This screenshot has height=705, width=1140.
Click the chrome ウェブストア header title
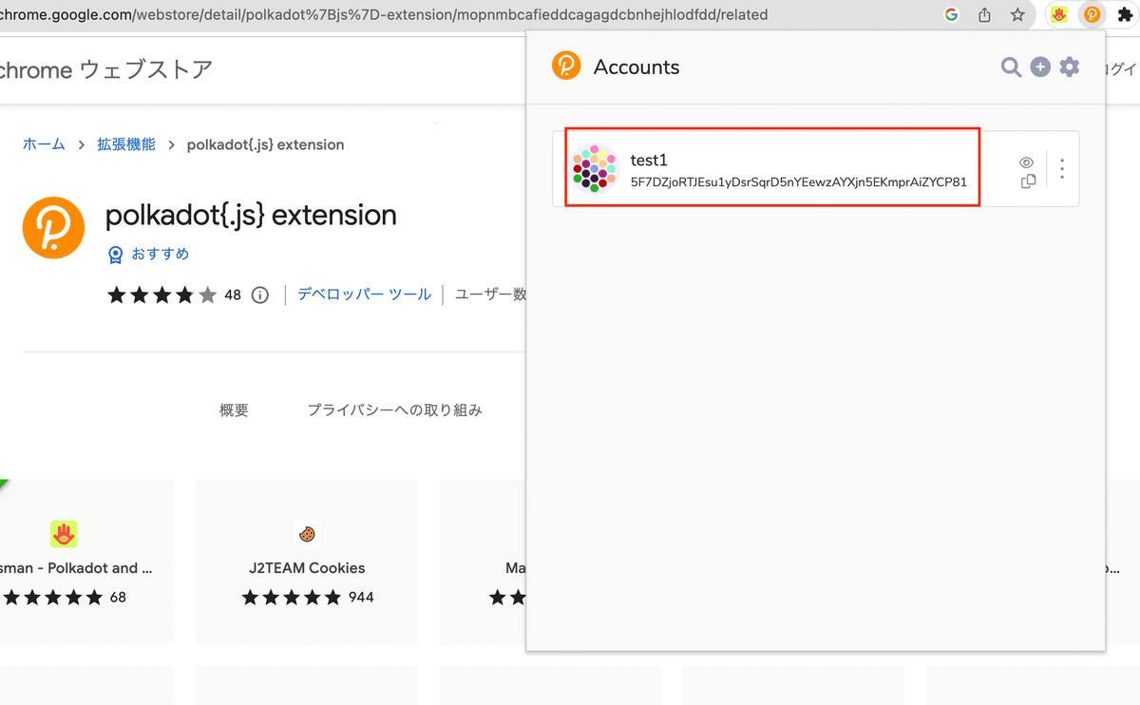(106, 68)
